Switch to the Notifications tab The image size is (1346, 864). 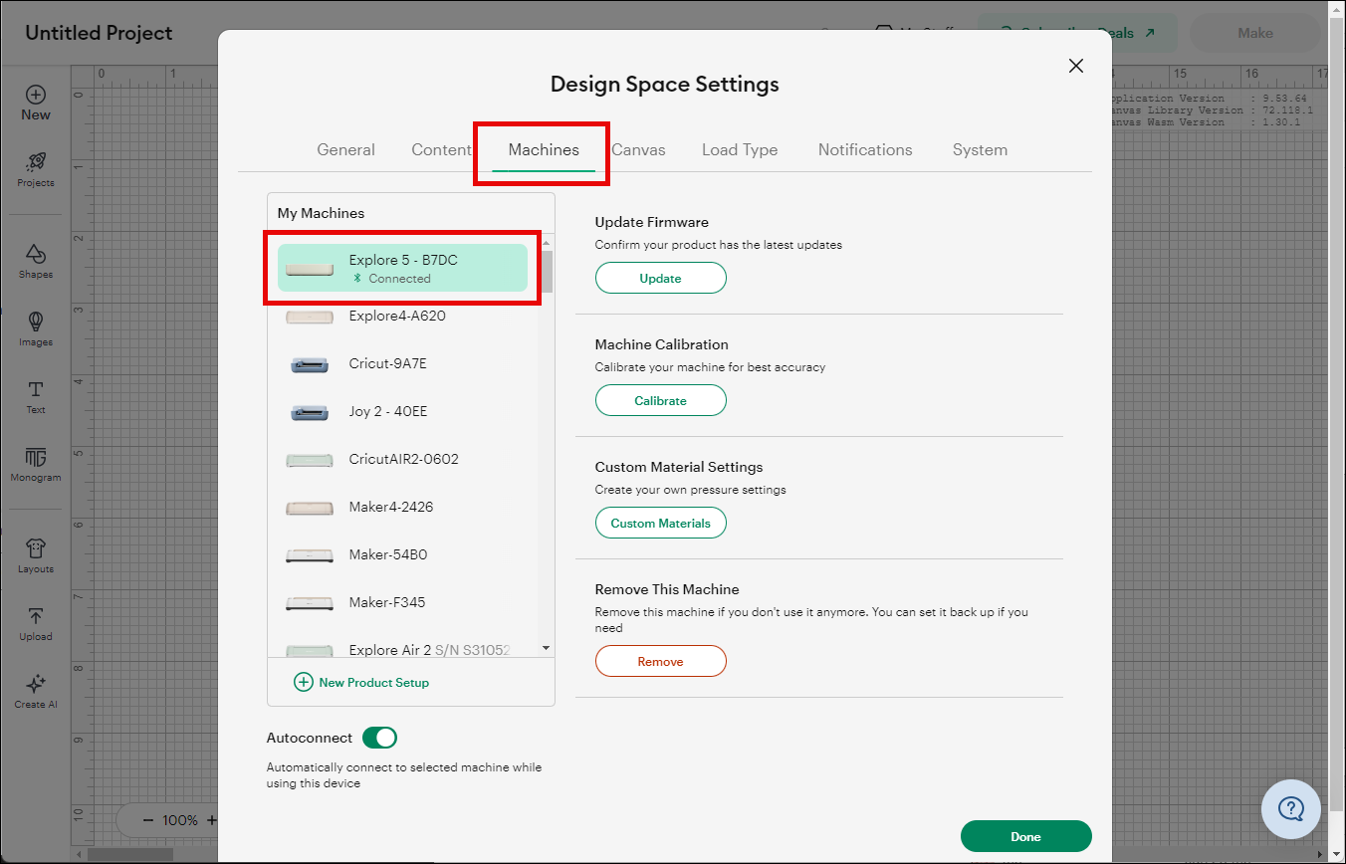coord(864,149)
